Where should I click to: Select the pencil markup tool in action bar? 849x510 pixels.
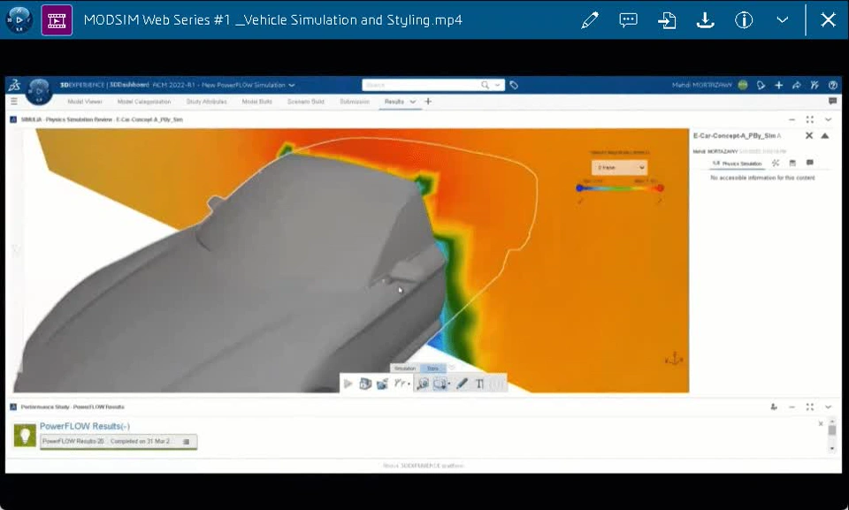462,384
